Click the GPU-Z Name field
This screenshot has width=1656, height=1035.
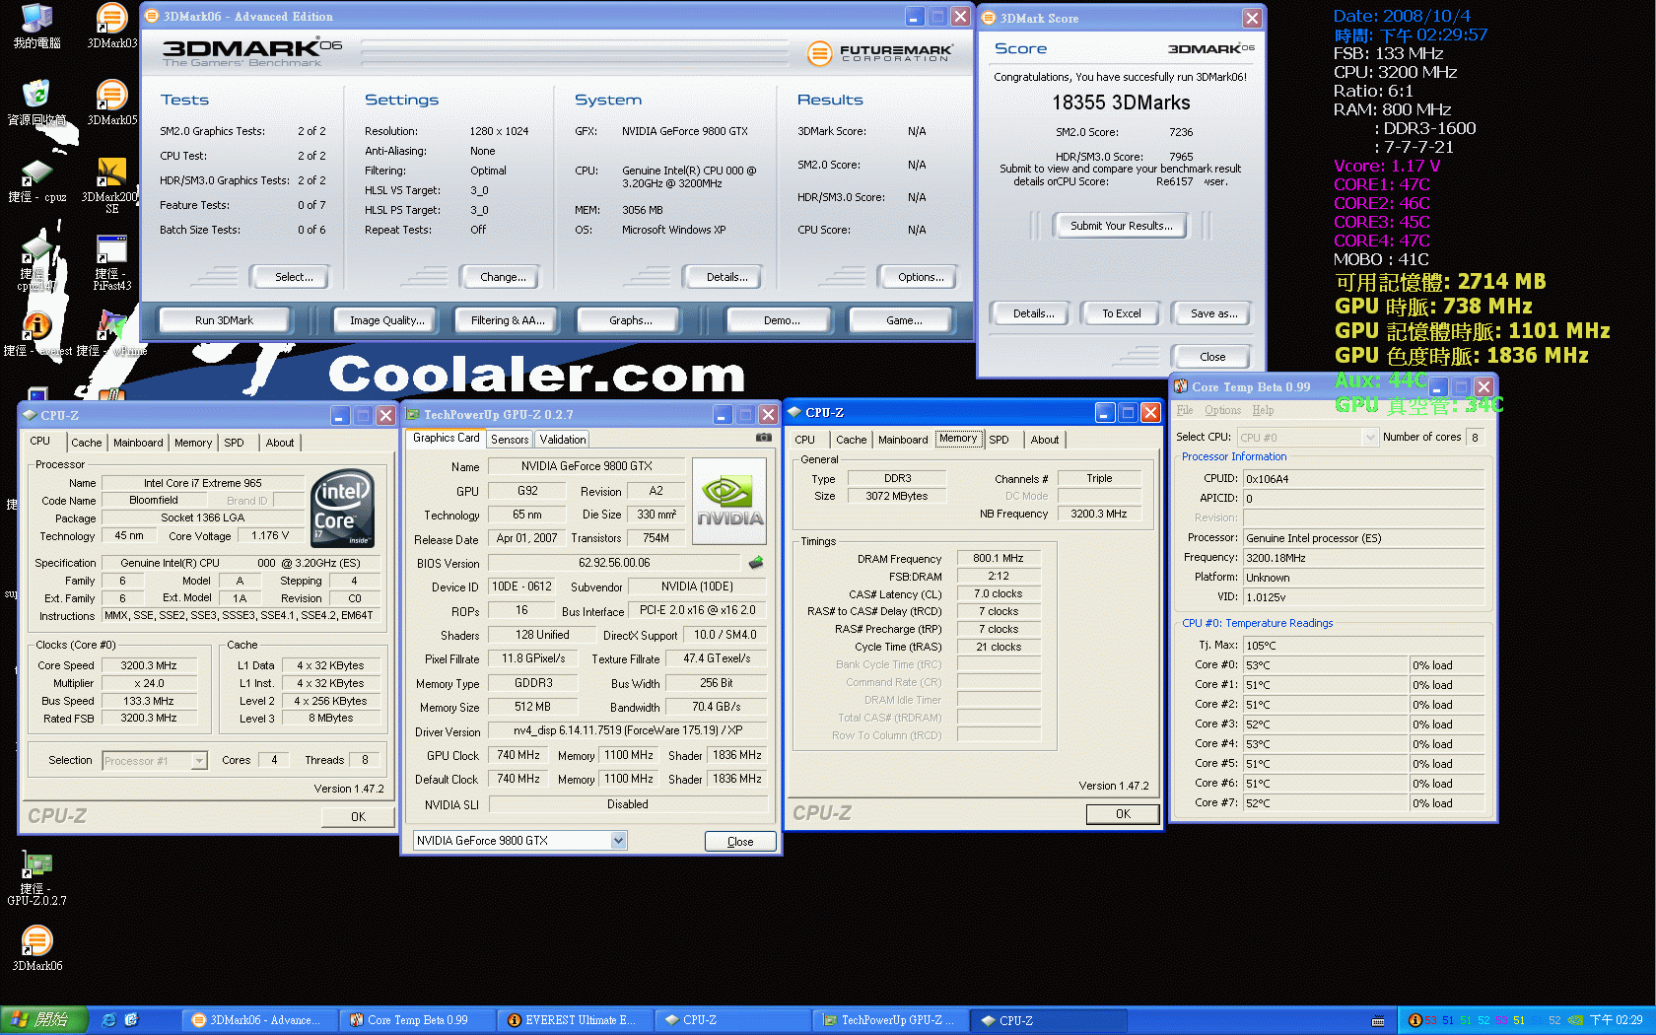point(586,466)
